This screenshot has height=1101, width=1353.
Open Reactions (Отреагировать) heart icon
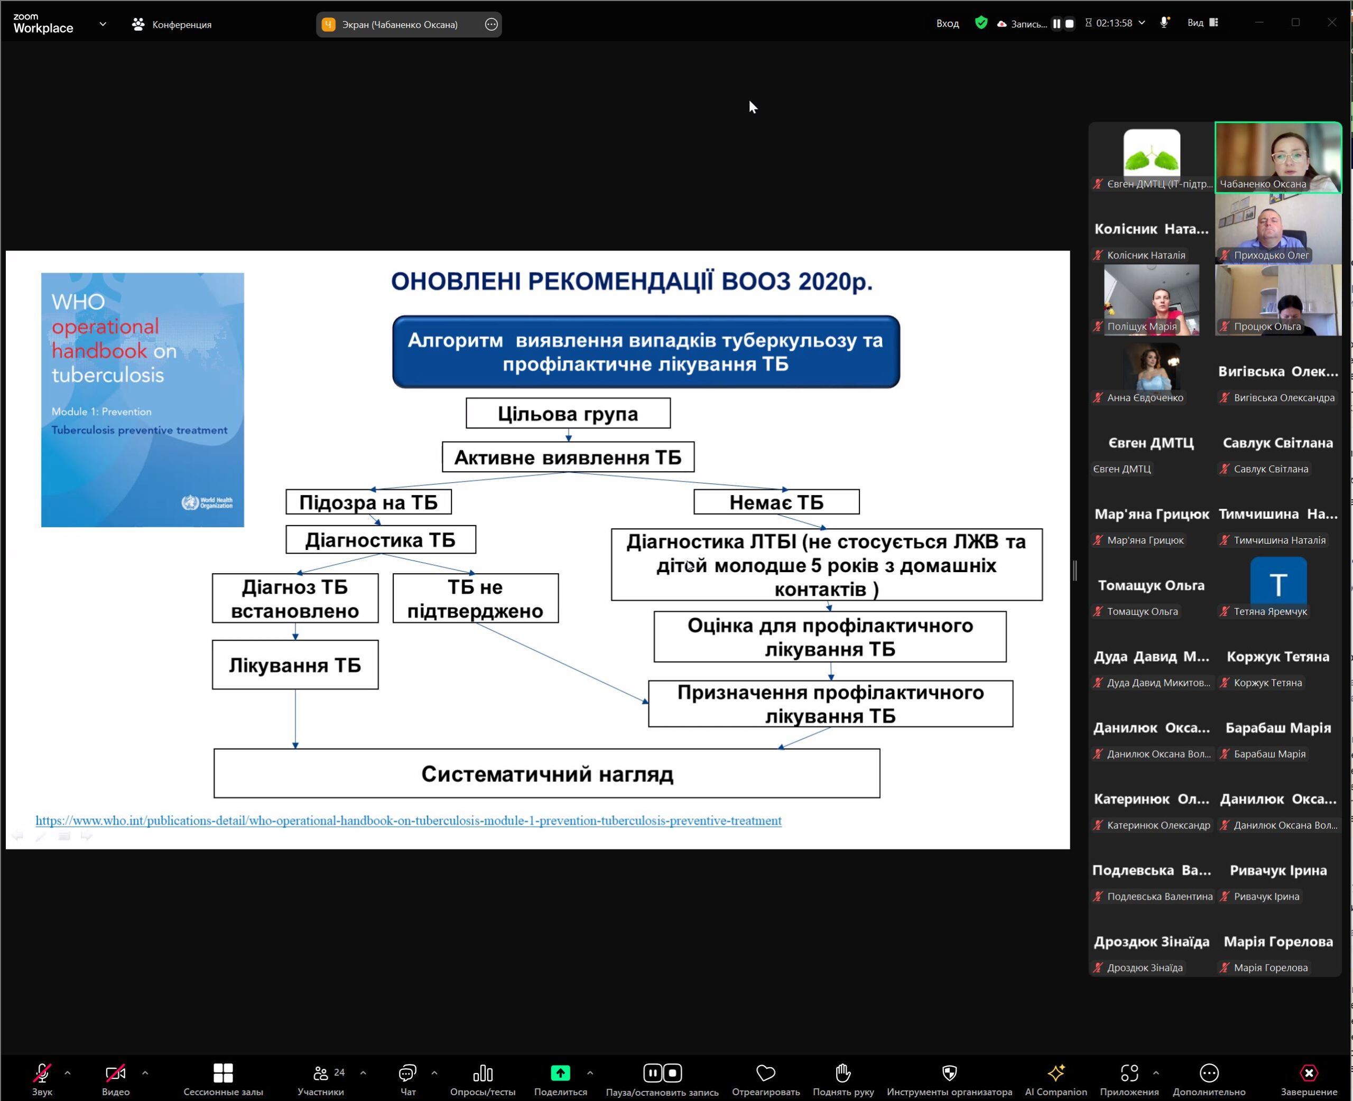pyautogui.click(x=766, y=1078)
